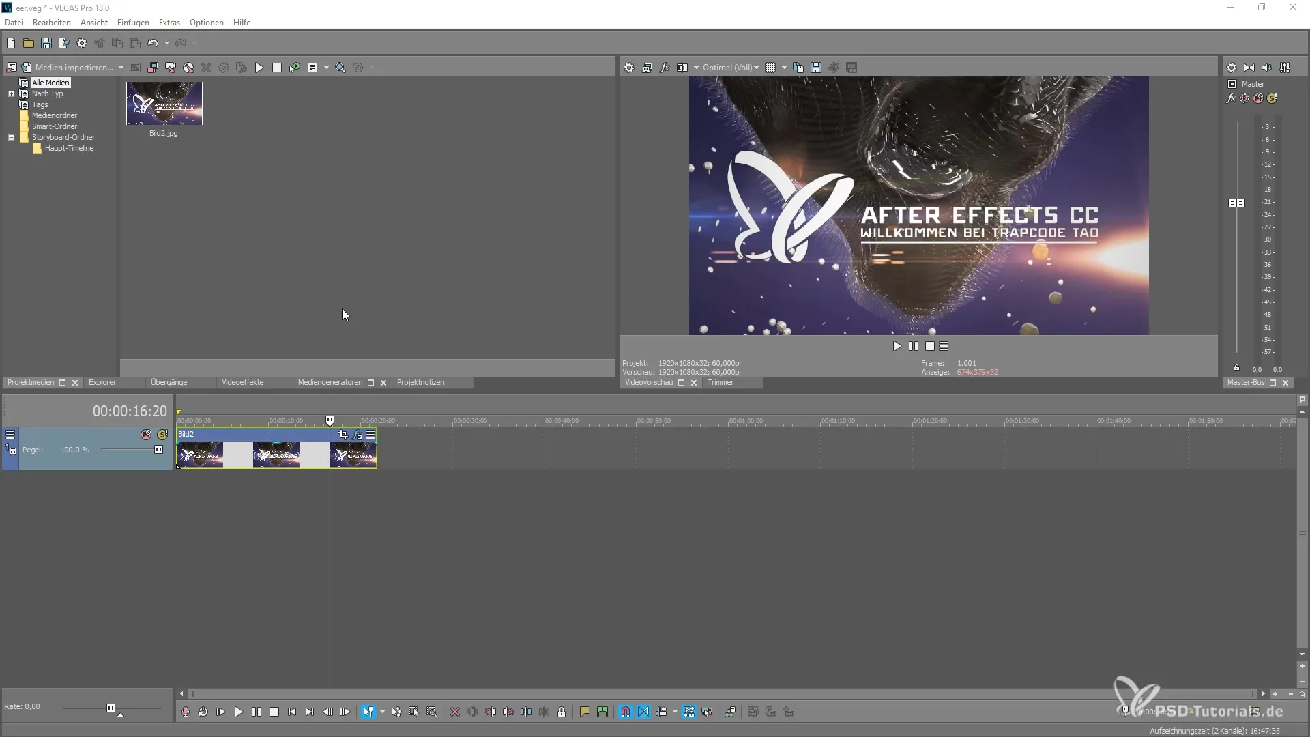Copy preview snapshot to clipboard
Screen dimensions: 1310x737
pos(798,68)
